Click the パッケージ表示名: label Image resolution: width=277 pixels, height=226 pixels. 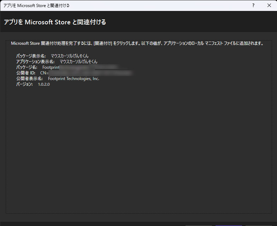tap(31, 56)
